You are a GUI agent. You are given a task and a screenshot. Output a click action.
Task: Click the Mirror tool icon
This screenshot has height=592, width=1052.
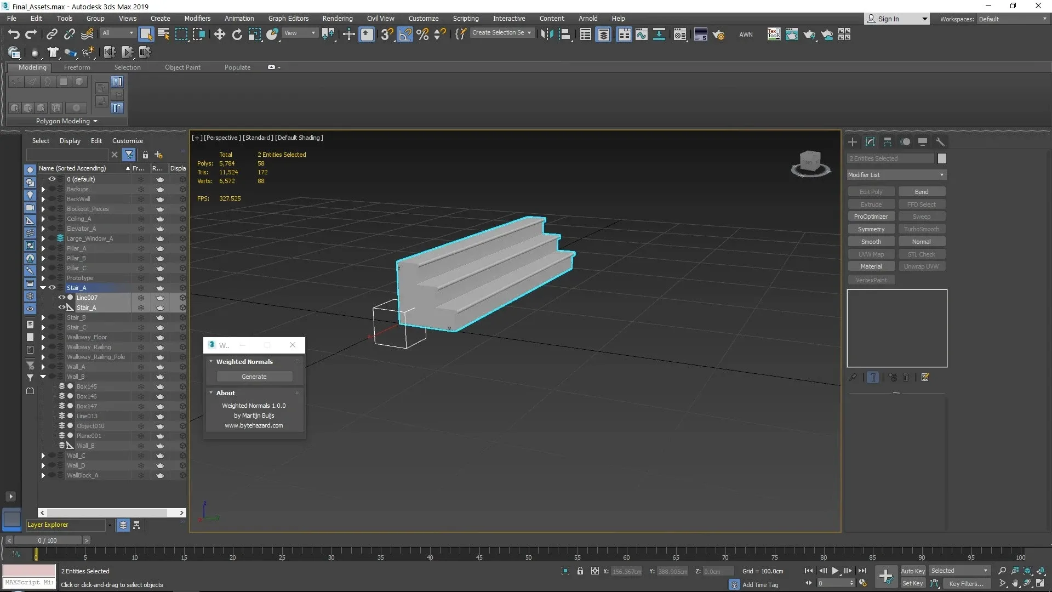[x=546, y=35]
